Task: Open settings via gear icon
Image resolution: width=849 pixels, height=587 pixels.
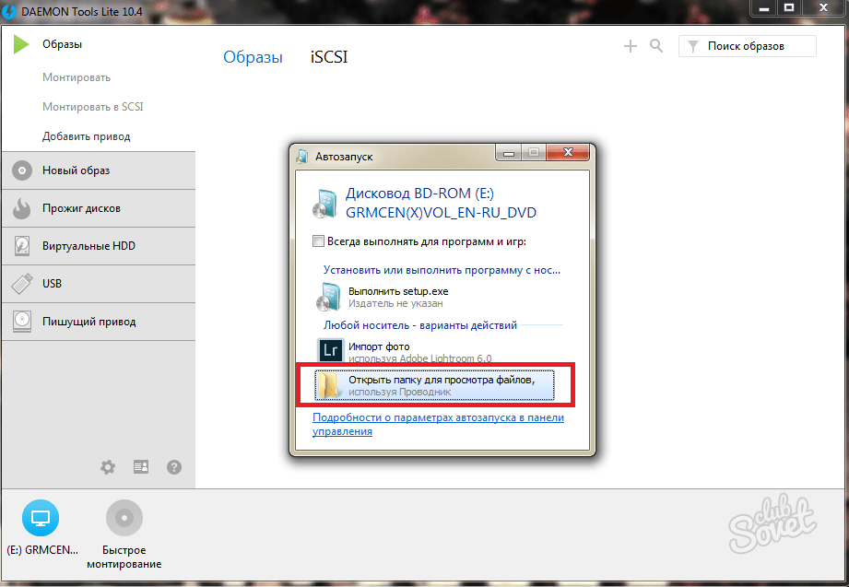Action: pyautogui.click(x=108, y=467)
